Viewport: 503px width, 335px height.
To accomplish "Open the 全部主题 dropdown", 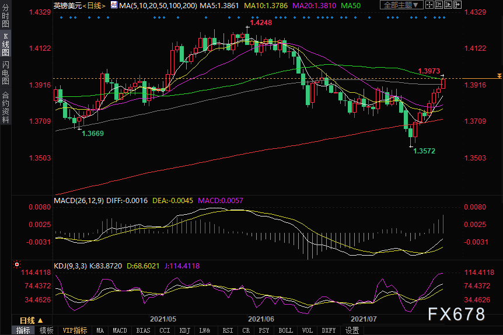I will [x=401, y=5].
